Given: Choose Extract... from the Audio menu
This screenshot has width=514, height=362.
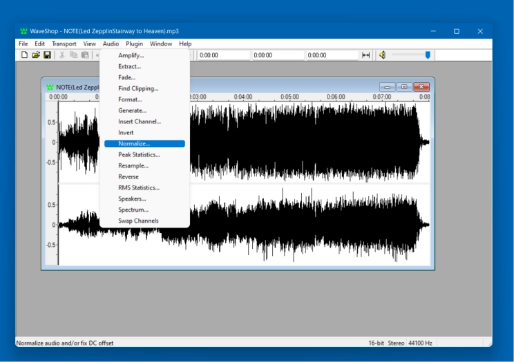Looking at the screenshot, I should point(144,66).
